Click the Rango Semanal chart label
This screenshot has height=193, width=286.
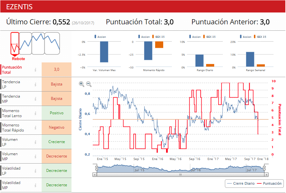256,70
